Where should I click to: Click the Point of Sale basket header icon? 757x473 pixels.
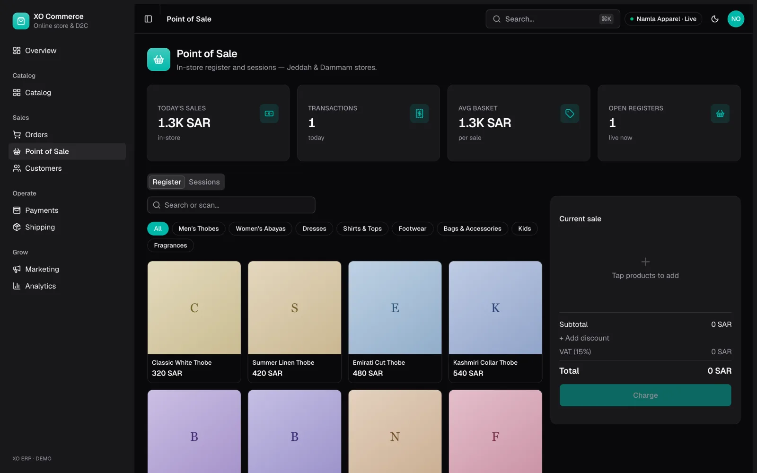click(x=158, y=60)
